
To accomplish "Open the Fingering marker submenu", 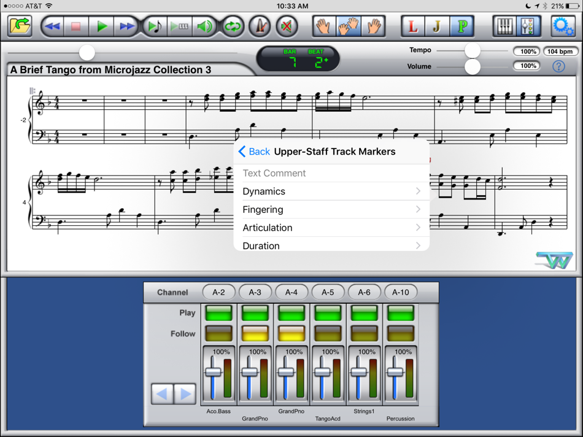I will point(331,209).
